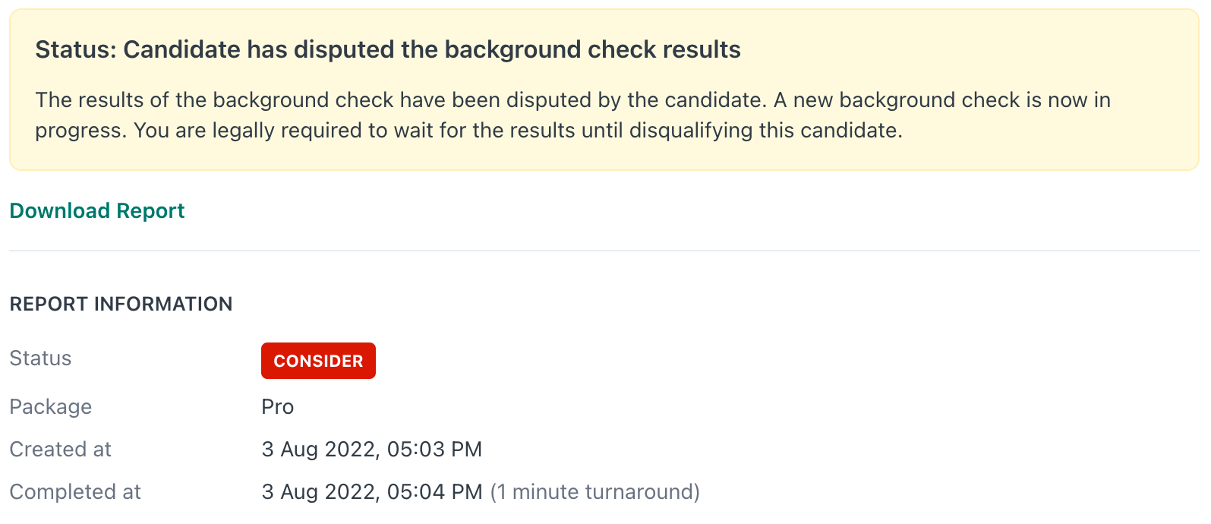Click the word "Status:" in banner heading
Image resolution: width=1211 pixels, height=524 pixels.
(x=75, y=49)
